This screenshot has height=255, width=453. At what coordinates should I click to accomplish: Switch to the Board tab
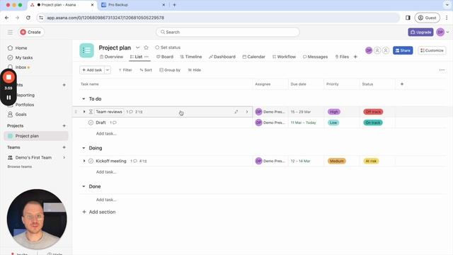(x=165, y=57)
